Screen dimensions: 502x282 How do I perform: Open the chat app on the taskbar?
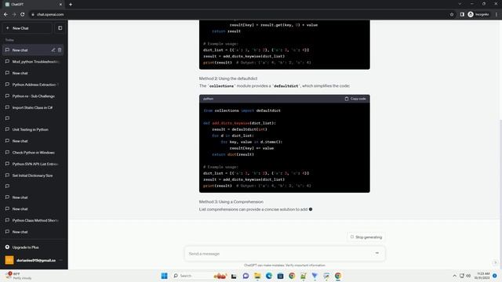coord(246,276)
